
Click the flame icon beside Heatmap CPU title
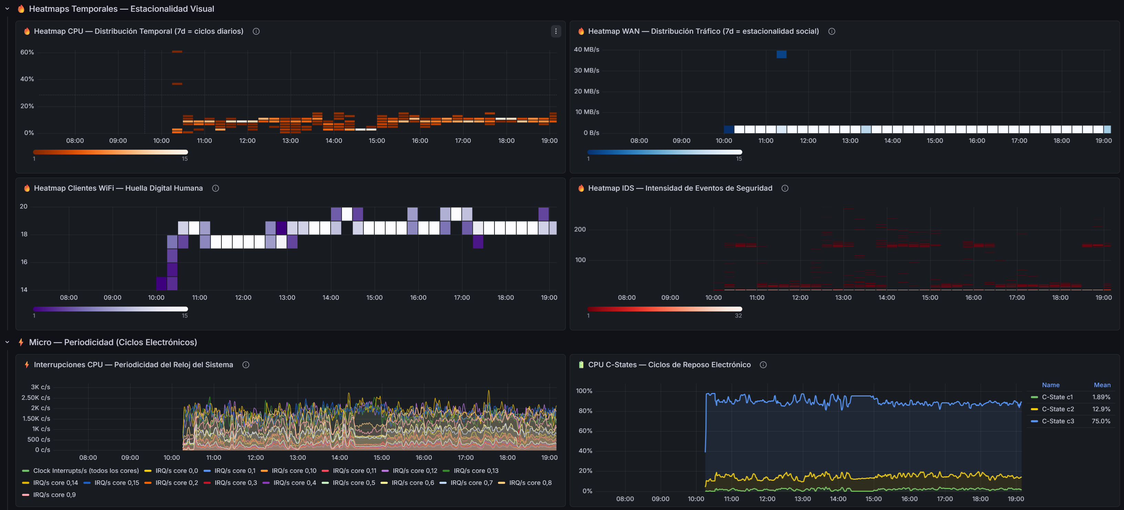point(27,31)
